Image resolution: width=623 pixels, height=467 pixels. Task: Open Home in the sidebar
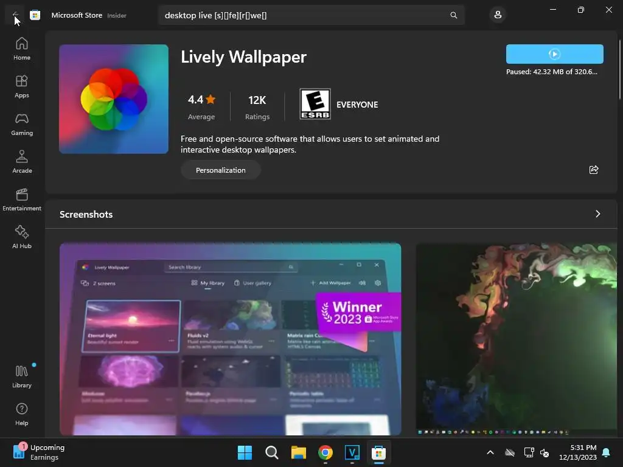pos(22,49)
